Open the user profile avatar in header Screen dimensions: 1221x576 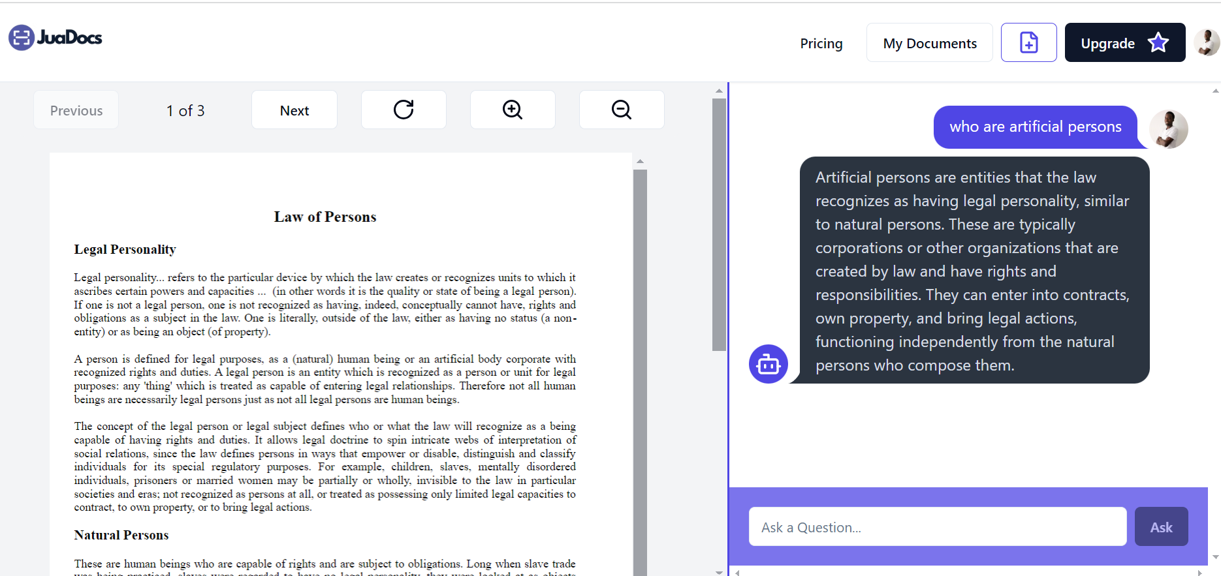(x=1207, y=43)
